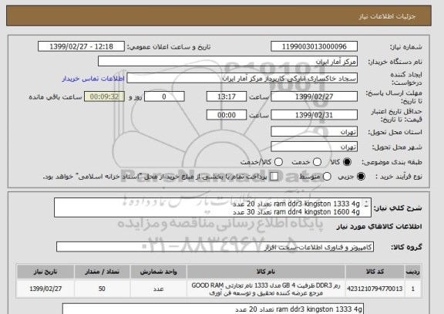Choose the جزیی purchase process option
The width and height of the screenshot is (444, 314).
pyautogui.click(x=361, y=177)
